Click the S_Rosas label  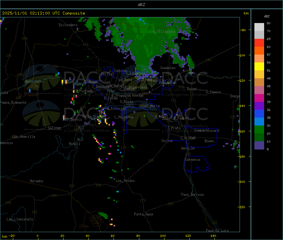pyautogui.click(x=126, y=102)
